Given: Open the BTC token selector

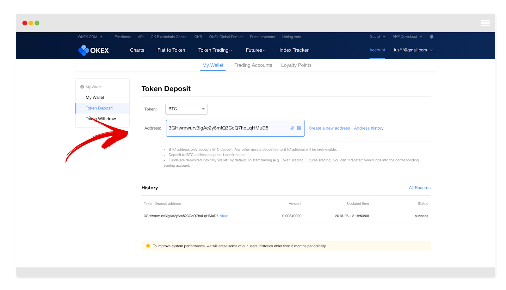Looking at the screenshot, I should [x=186, y=109].
